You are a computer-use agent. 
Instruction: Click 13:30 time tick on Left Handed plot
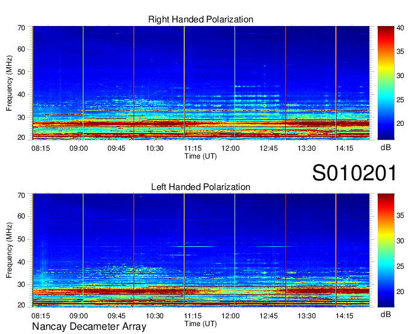(x=306, y=316)
